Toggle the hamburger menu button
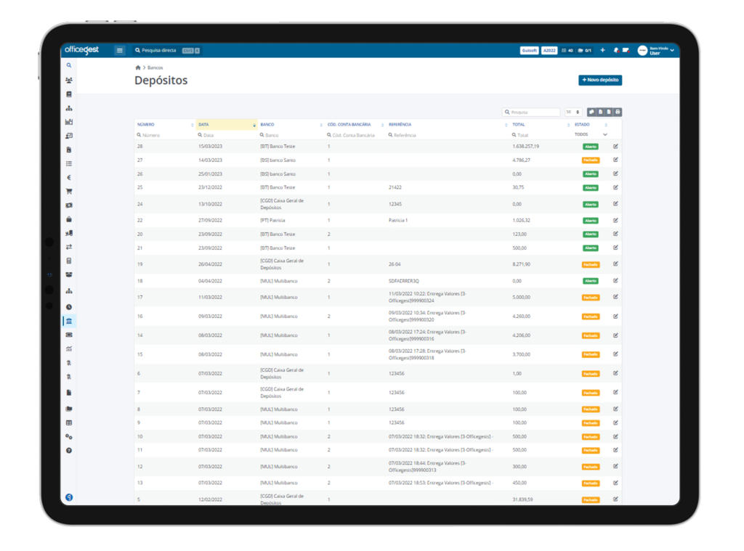Screen dimensions: 744x551 120,50
